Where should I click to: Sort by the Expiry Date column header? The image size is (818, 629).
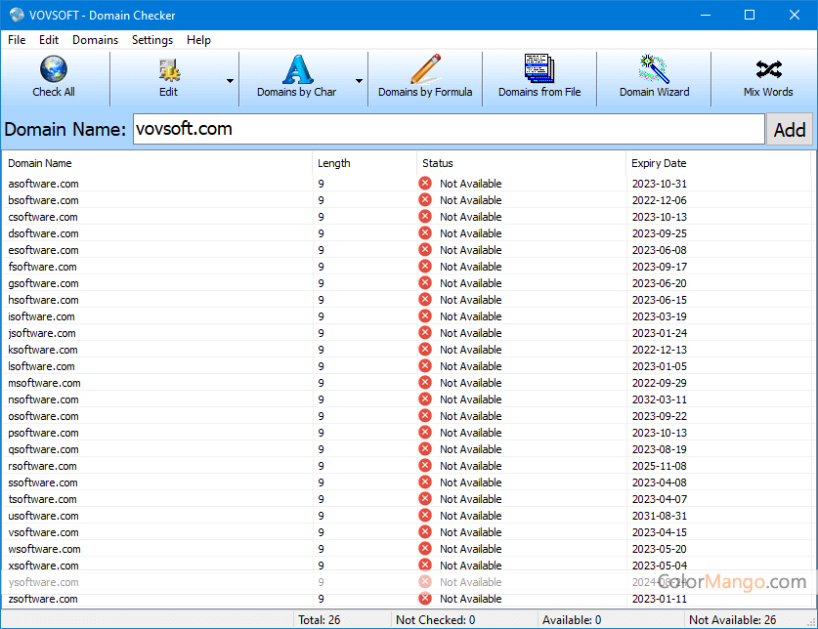coord(659,163)
